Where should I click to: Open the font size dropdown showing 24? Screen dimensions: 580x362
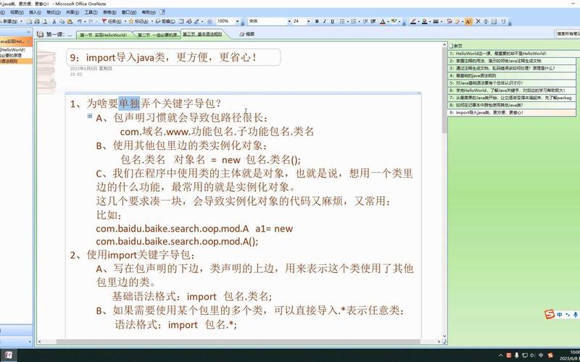[309, 21]
